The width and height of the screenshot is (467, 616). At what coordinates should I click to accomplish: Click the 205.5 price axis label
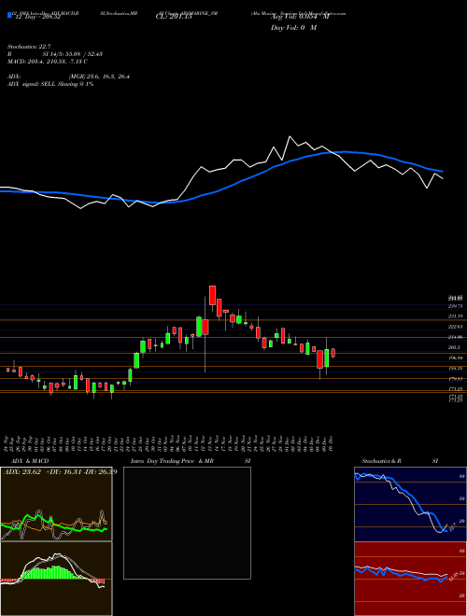[455, 348]
